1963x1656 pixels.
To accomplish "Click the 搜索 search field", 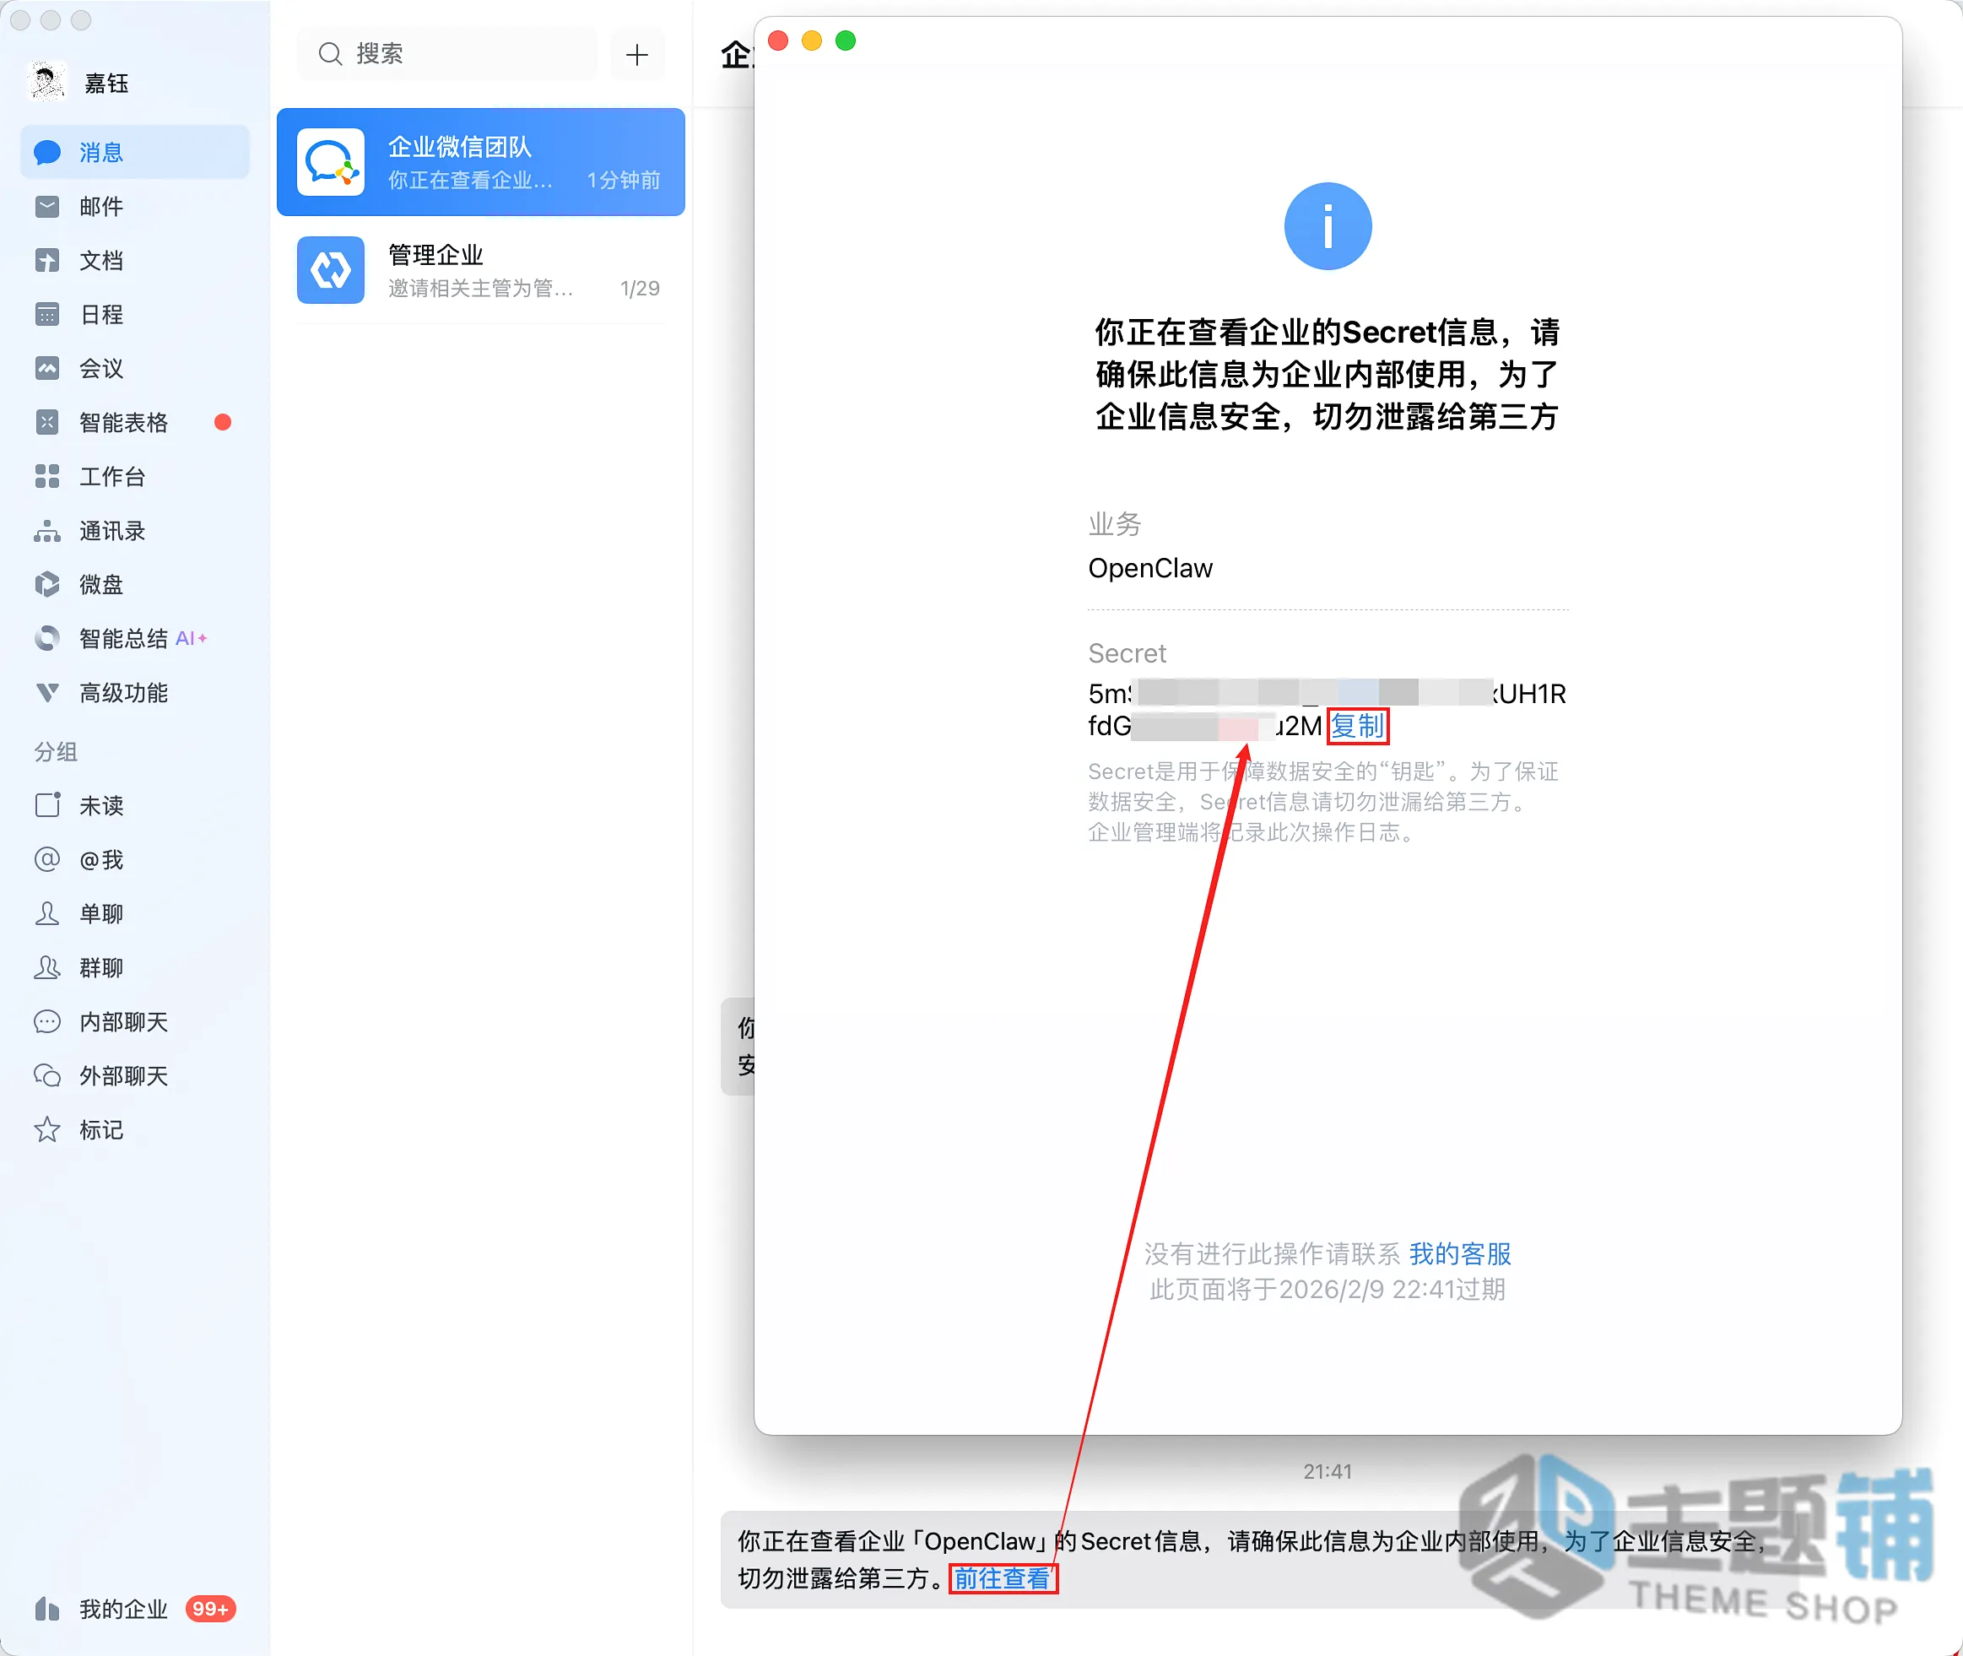I will click(448, 53).
